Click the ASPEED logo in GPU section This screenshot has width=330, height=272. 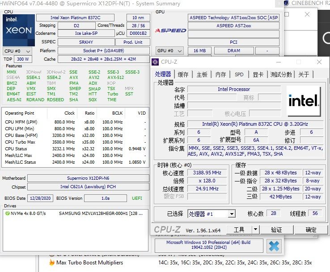170,31
